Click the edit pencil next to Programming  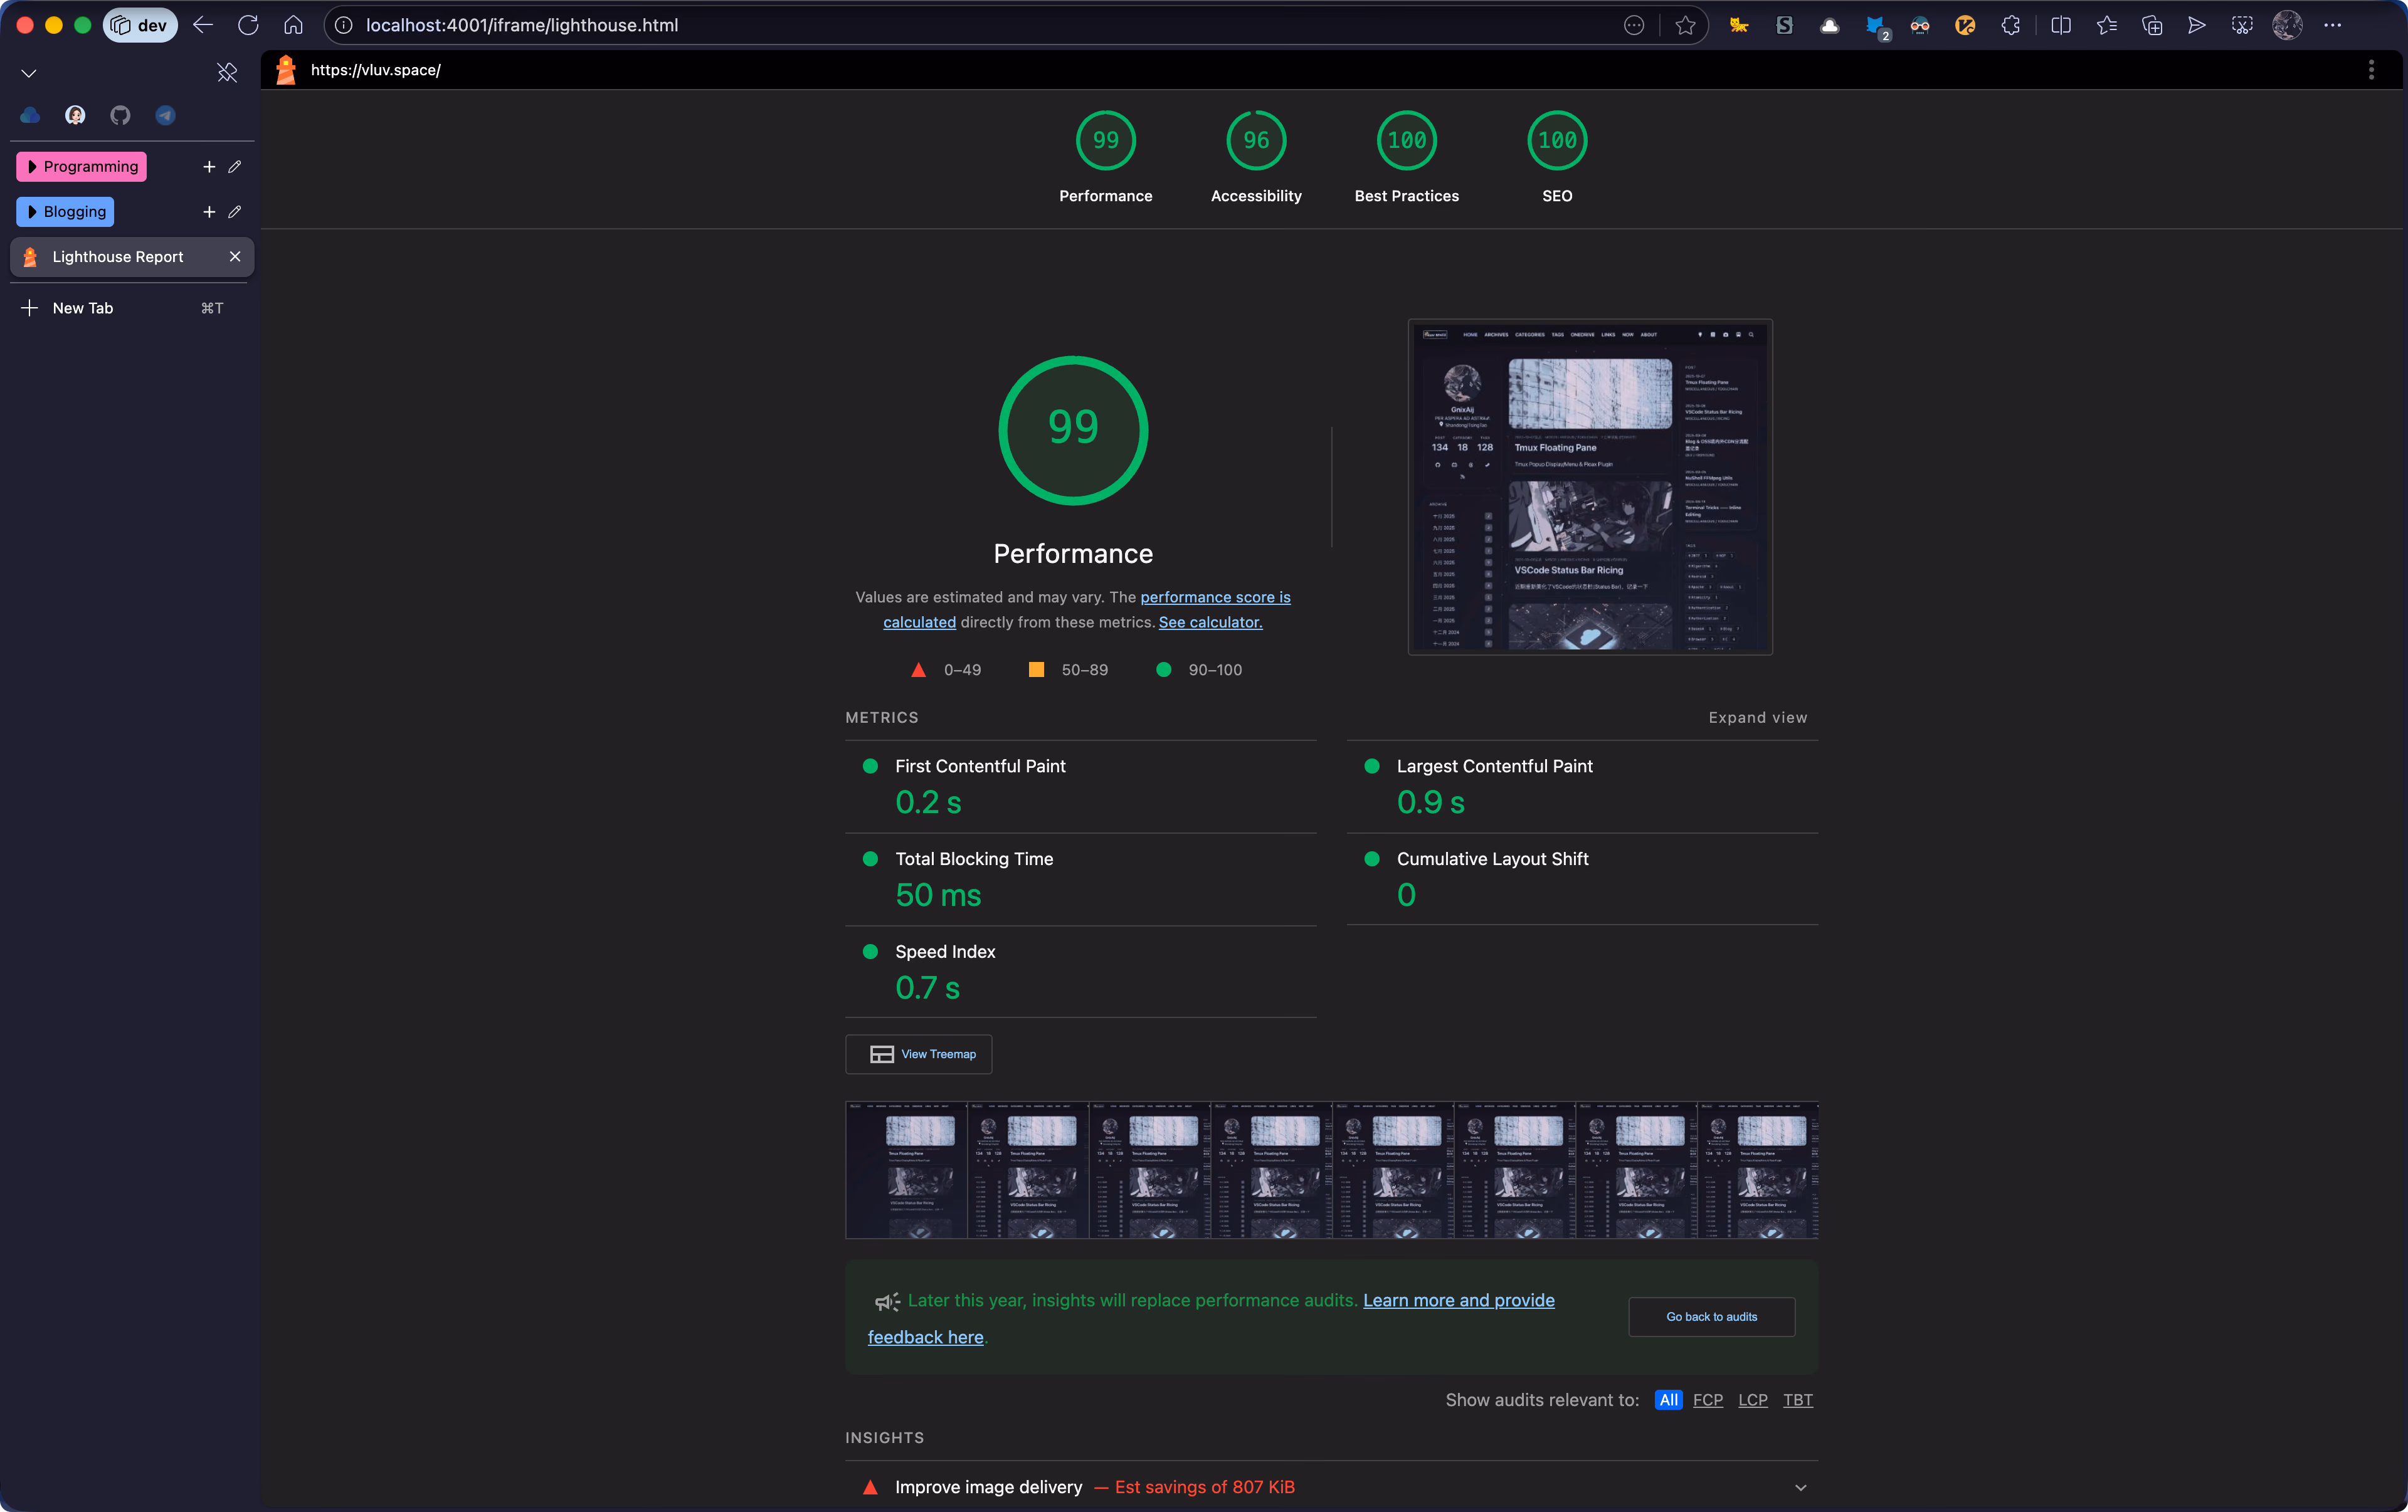click(235, 167)
